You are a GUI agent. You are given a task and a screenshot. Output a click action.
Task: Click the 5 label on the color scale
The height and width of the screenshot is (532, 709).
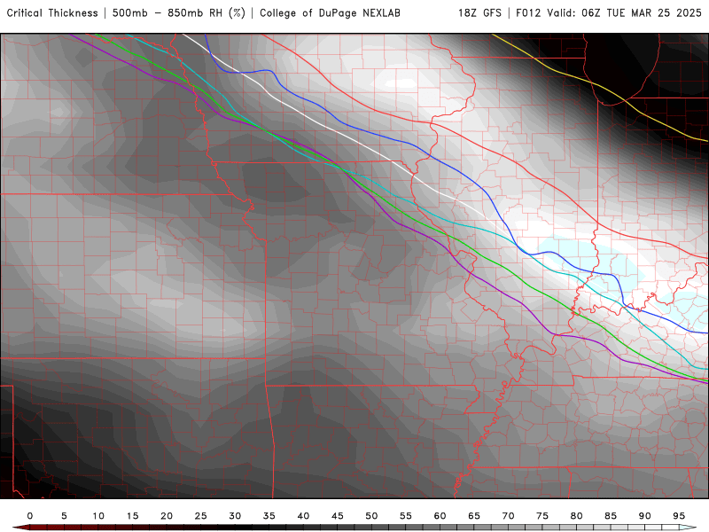pos(64,516)
